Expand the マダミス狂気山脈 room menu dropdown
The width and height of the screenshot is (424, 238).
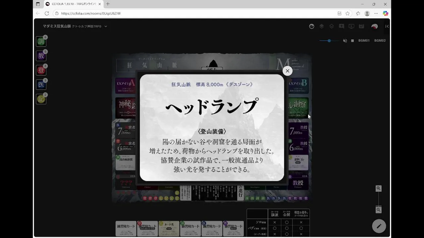point(106,26)
